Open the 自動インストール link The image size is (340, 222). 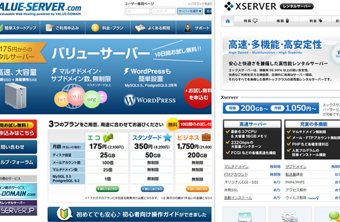[x=238, y=198]
